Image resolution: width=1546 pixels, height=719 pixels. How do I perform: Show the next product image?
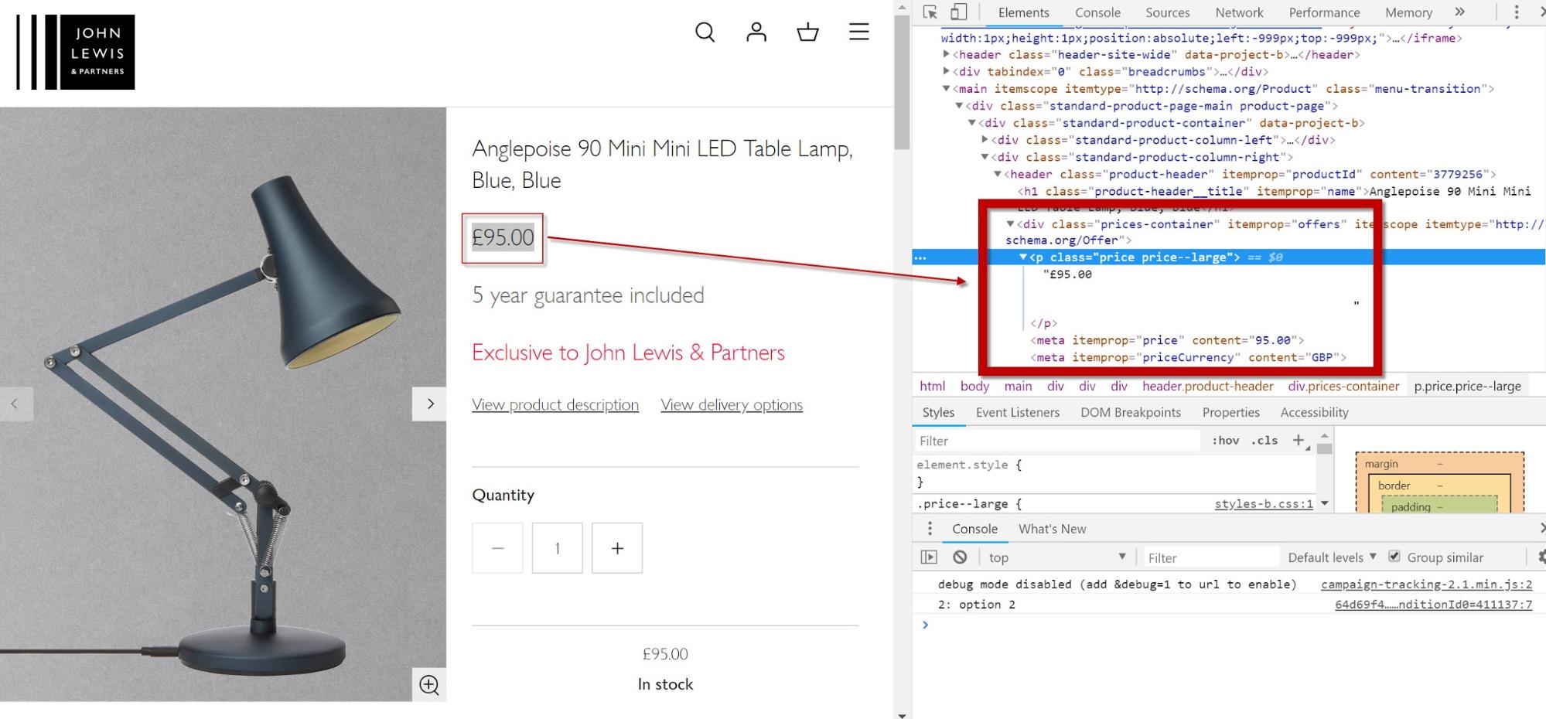point(430,404)
